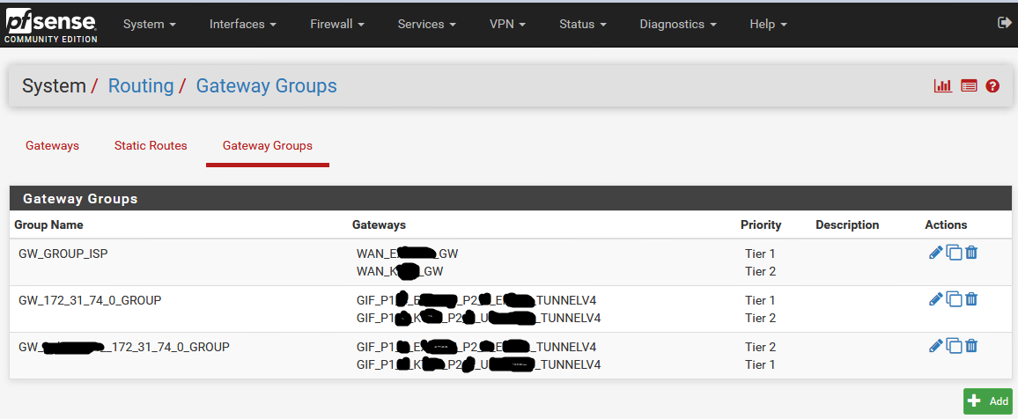Viewport: 1018px width, 419px height.
Task: Delete the GW_172_31_74_0_GROUP entry
Action: click(971, 299)
